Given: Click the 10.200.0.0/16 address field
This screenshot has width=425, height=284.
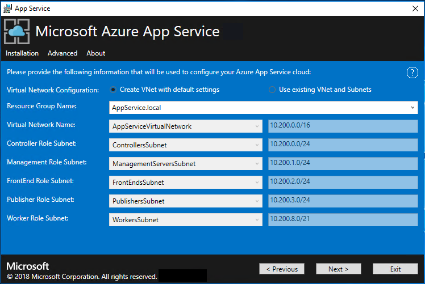Looking at the screenshot, I should pyautogui.click(x=343, y=126).
